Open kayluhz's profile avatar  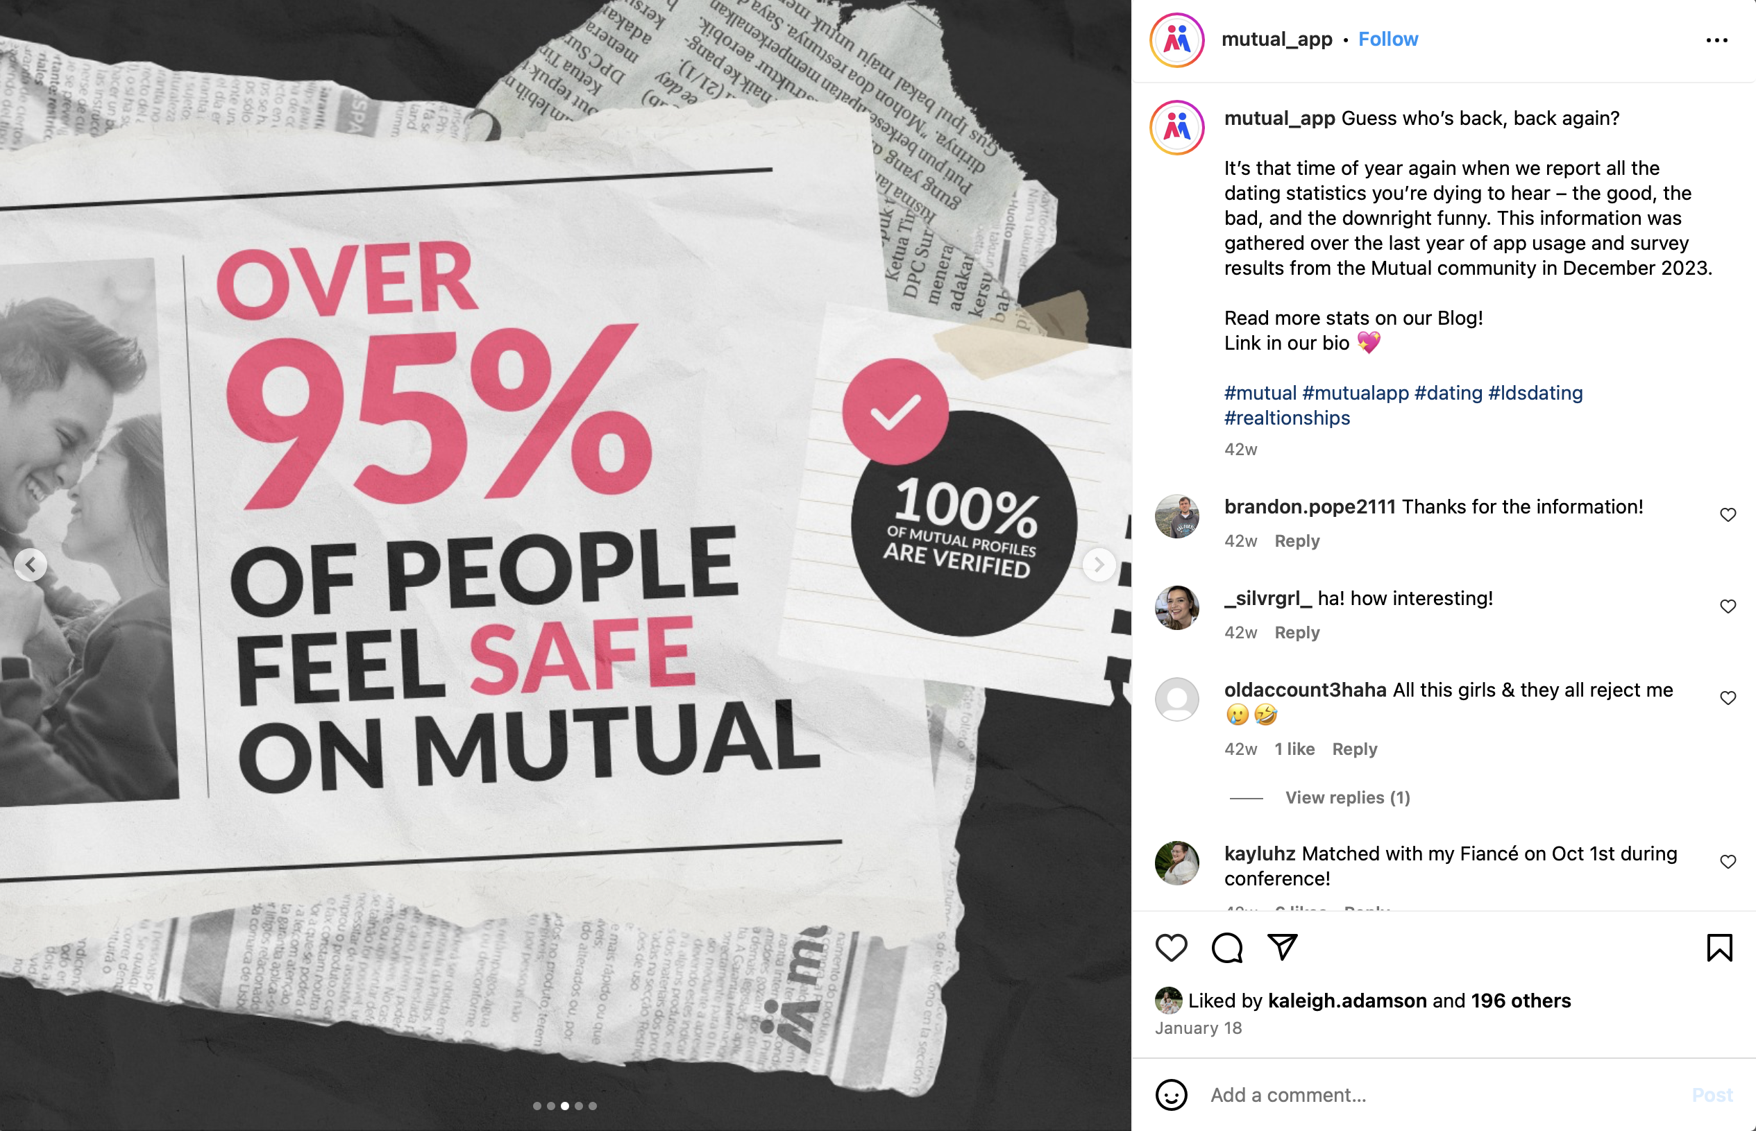(1176, 863)
